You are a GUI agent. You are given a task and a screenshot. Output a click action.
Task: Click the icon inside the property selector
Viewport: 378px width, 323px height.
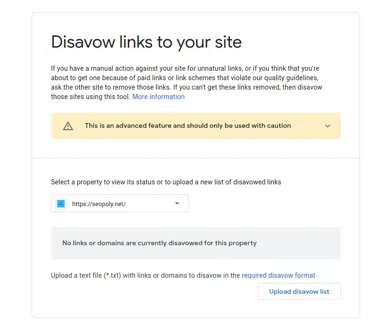[62, 203]
